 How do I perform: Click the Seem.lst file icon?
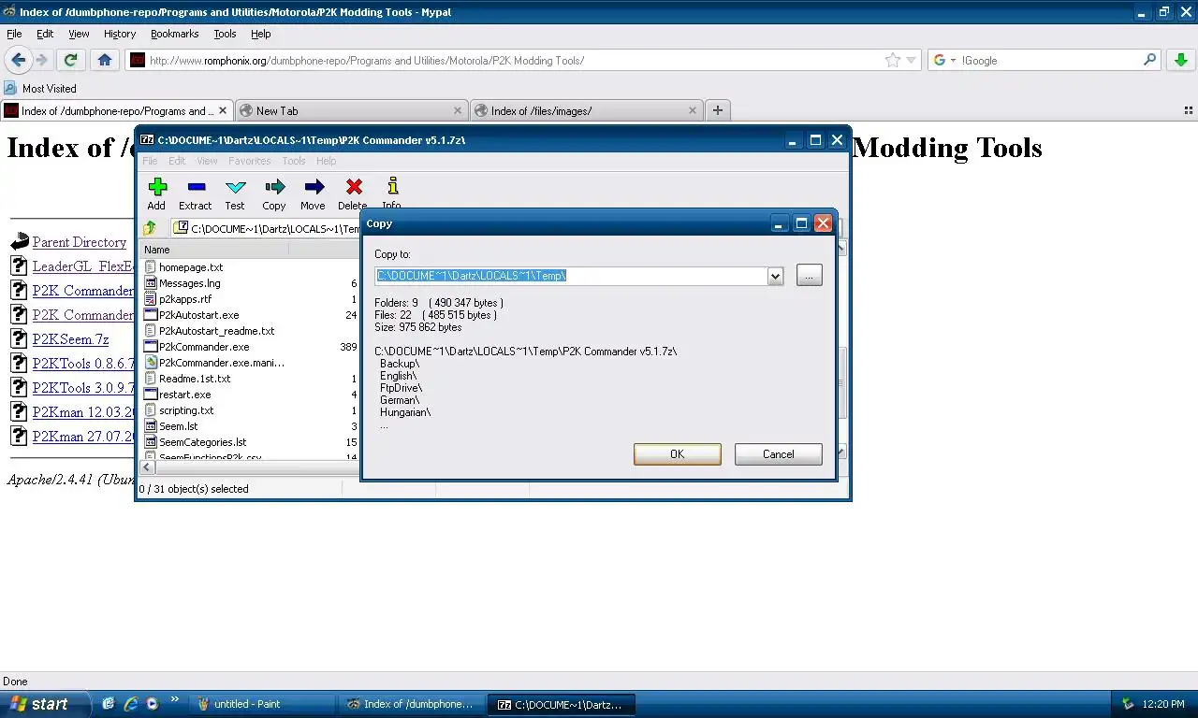pyautogui.click(x=150, y=426)
